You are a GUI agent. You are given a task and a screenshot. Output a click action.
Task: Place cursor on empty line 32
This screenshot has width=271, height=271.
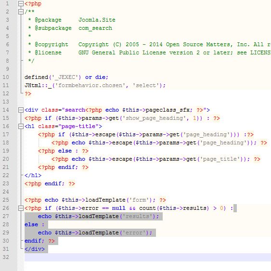pos(148,258)
